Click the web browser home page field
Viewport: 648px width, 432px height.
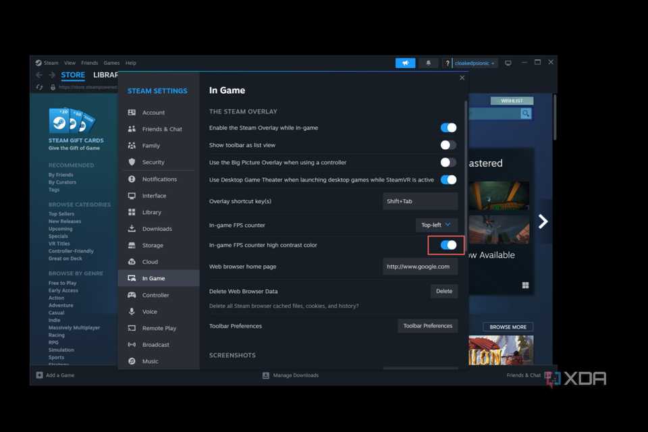pos(421,266)
